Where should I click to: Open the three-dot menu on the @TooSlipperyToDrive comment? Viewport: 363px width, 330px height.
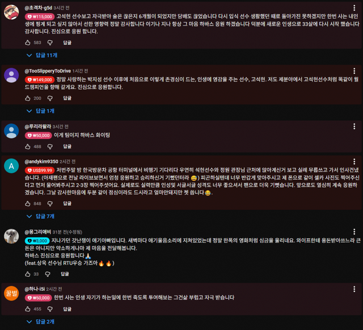click(354, 71)
